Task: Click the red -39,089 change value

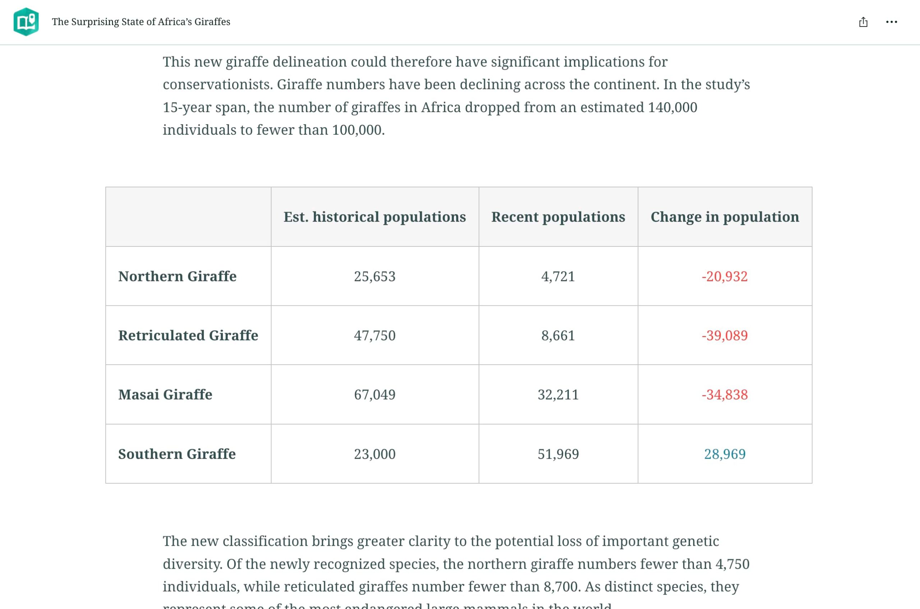Action: tap(724, 336)
